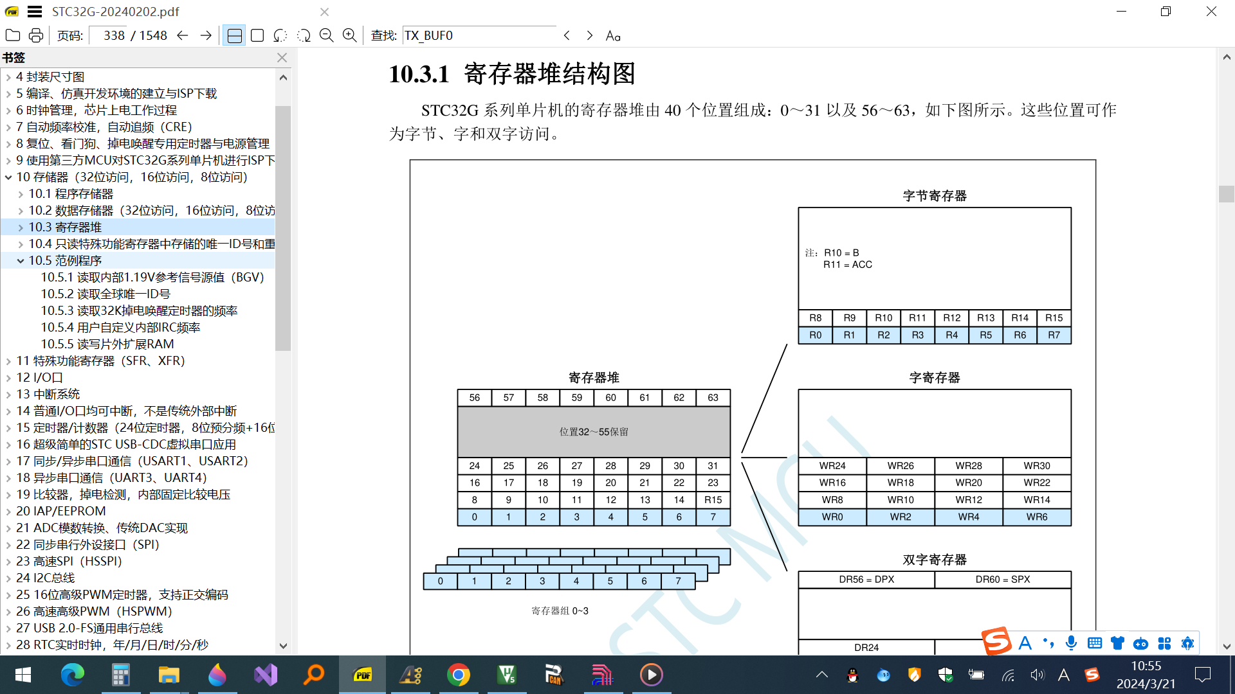Rotate the page counterclockwise

click(280, 35)
